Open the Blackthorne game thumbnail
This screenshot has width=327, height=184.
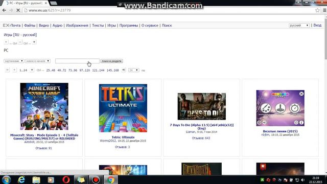pyautogui.click(x=202, y=169)
